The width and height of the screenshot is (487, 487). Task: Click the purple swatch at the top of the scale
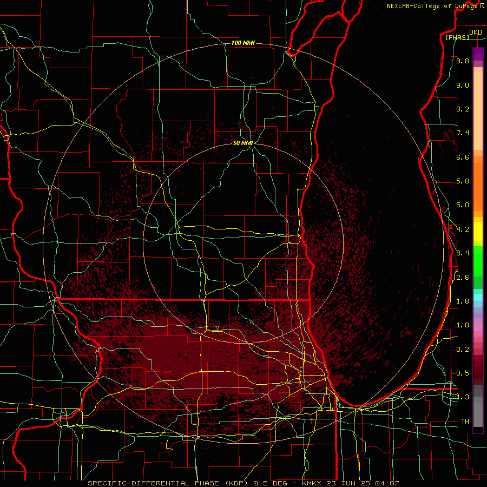tap(478, 54)
